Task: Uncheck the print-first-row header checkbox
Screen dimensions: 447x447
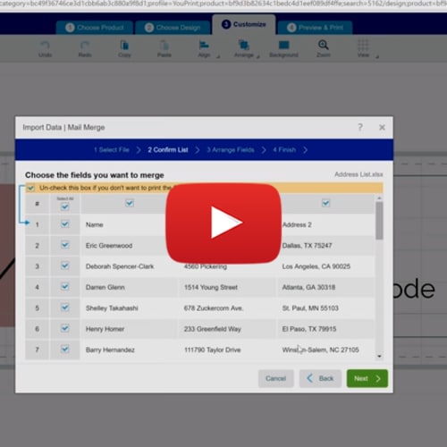Action: pyautogui.click(x=30, y=188)
